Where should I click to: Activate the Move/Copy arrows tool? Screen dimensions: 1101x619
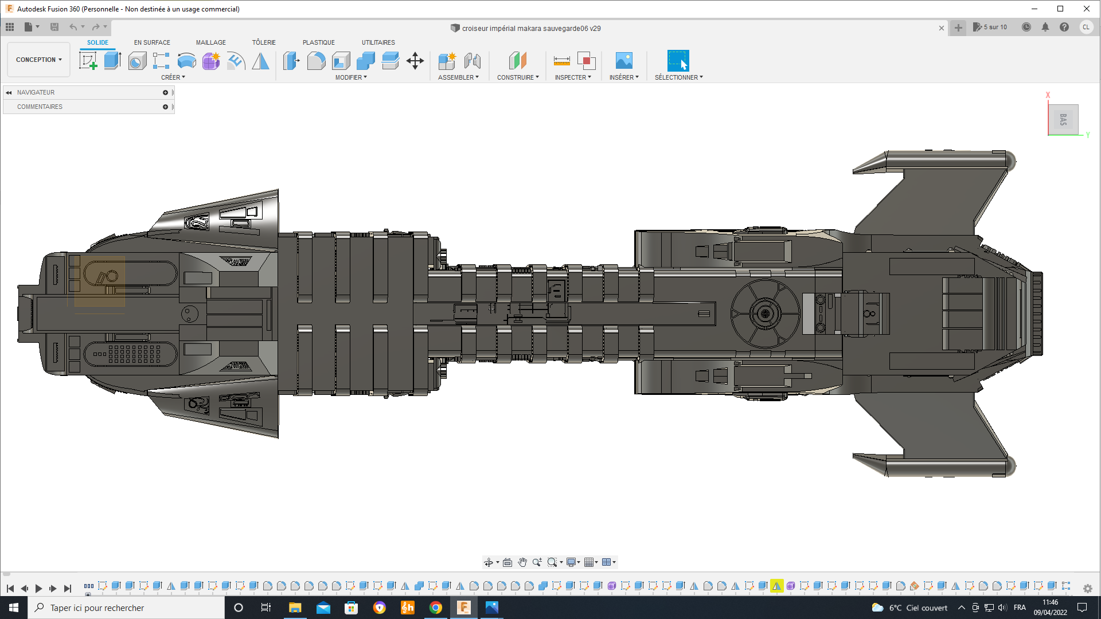(415, 61)
